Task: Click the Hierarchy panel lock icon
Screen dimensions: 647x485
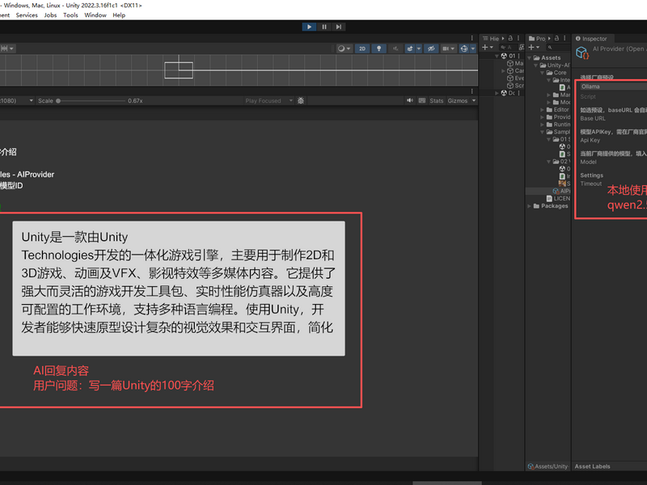Action: pos(510,38)
